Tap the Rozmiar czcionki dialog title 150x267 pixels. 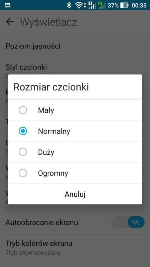[51, 87]
